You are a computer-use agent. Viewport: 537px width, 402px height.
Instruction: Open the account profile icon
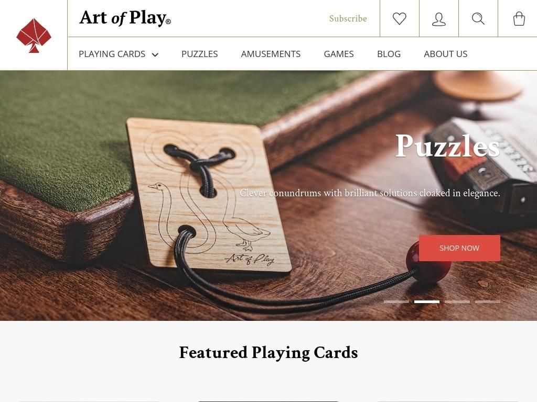439,19
